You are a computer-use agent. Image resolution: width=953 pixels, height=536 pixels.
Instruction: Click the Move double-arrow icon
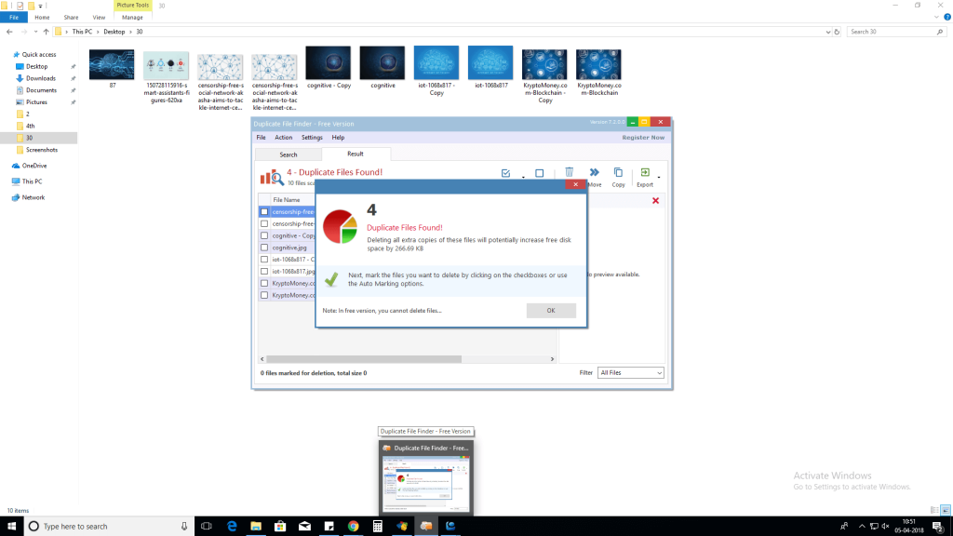coord(595,172)
